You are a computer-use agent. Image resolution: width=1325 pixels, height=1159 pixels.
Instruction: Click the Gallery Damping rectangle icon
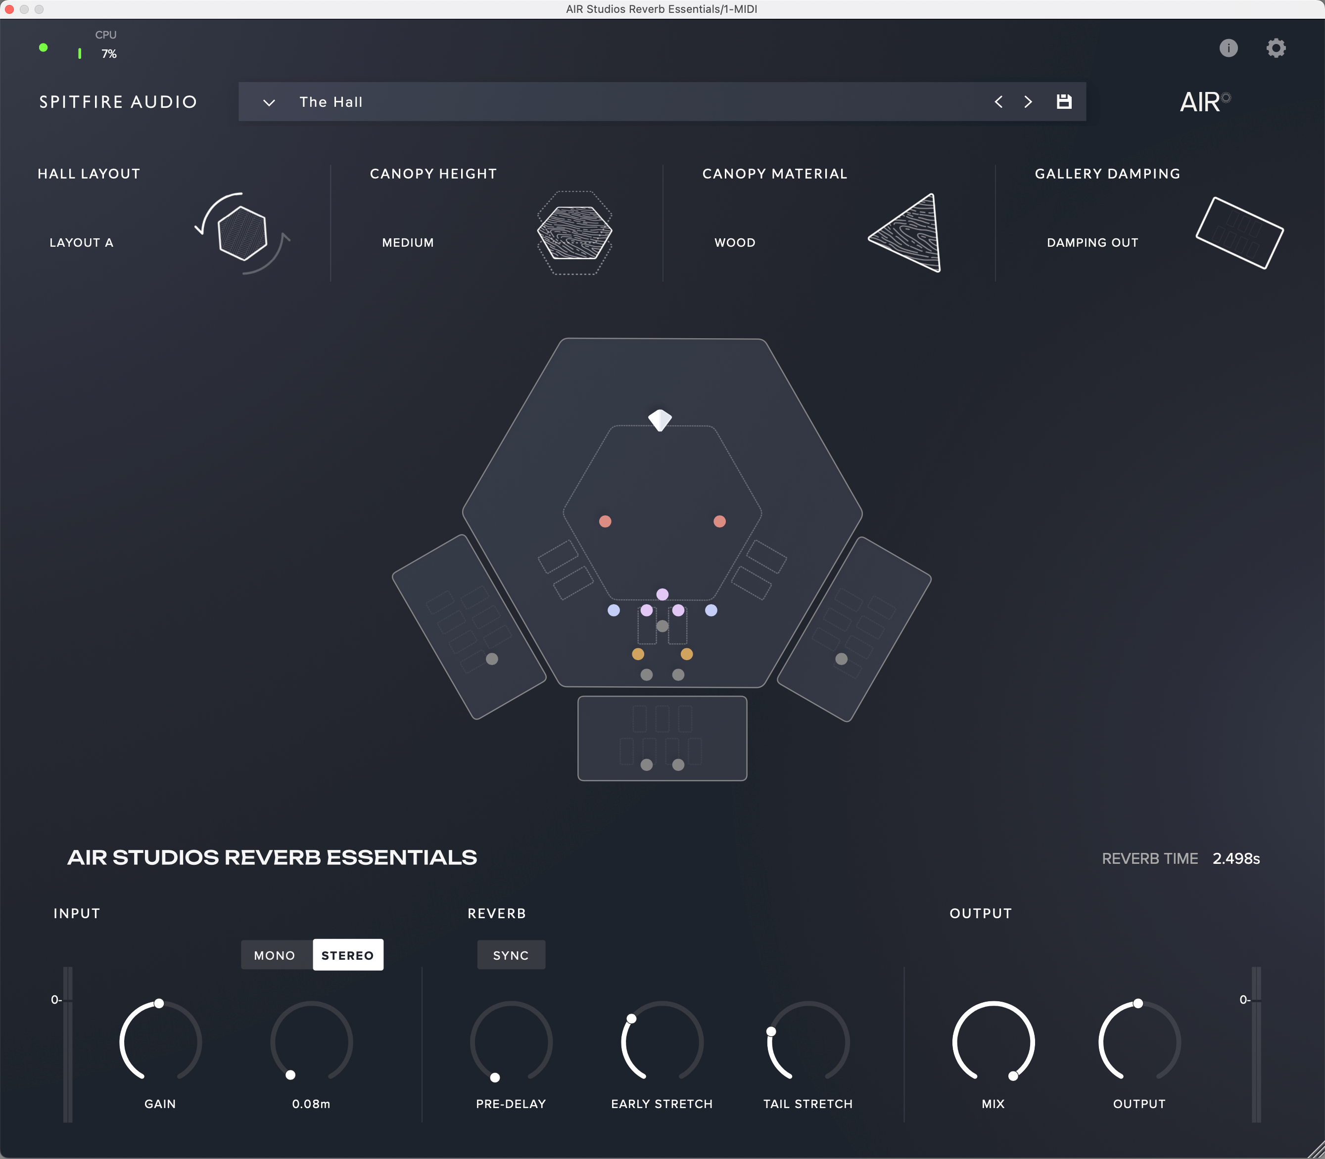point(1239,233)
